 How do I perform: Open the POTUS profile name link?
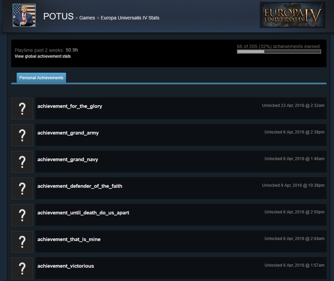pyautogui.click(x=58, y=16)
